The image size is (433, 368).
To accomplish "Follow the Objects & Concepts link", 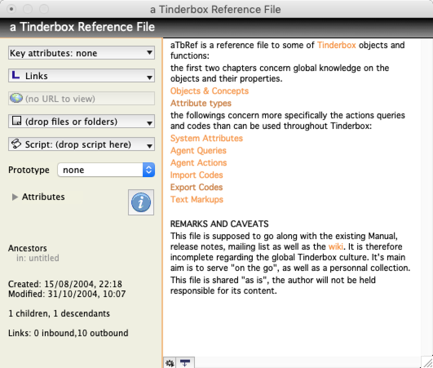I will coord(209,91).
